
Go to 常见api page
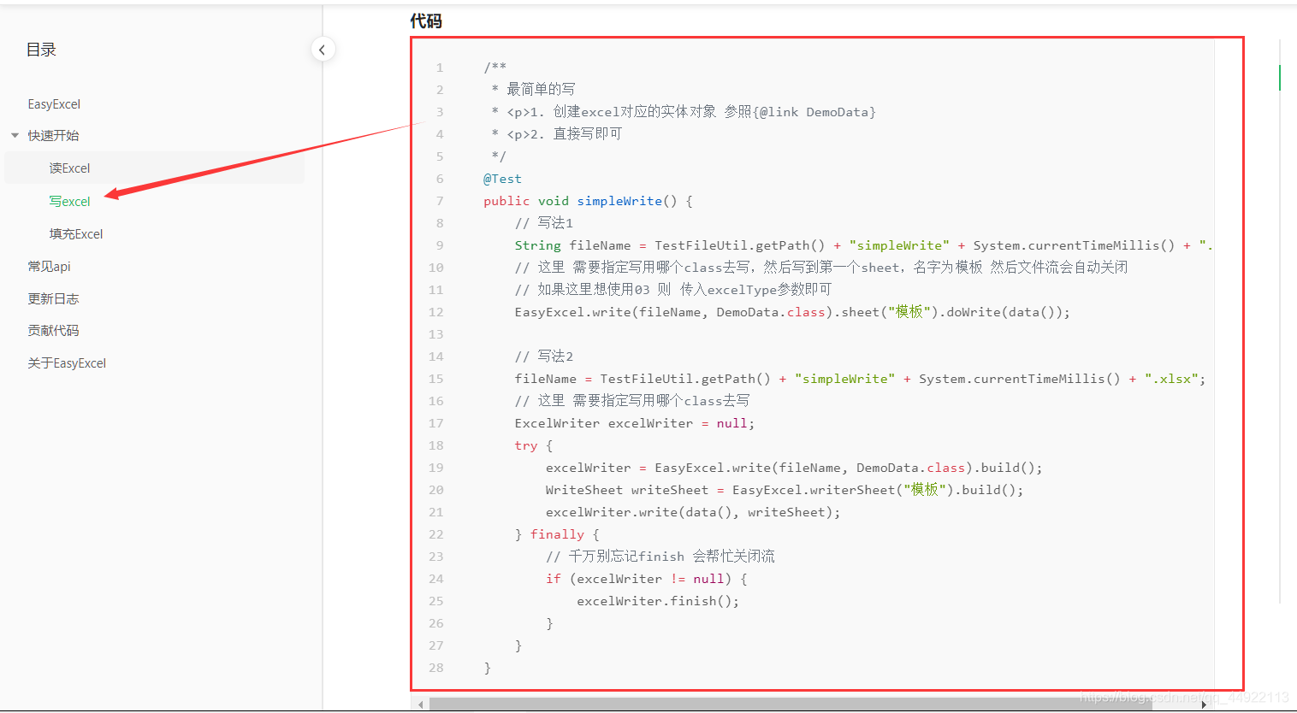pos(49,267)
